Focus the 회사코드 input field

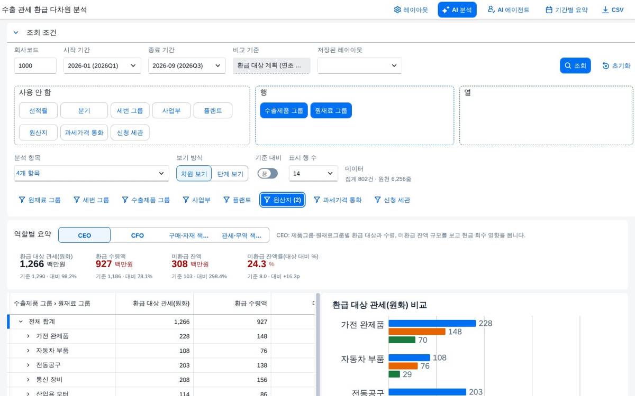[35, 65]
